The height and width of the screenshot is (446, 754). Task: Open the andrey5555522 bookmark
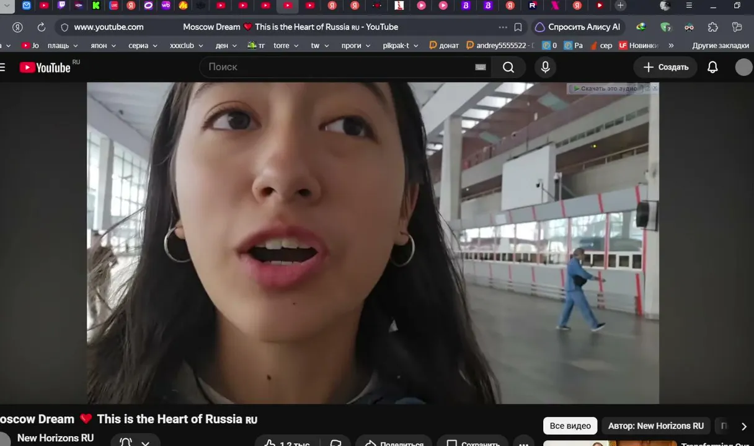(x=500, y=46)
